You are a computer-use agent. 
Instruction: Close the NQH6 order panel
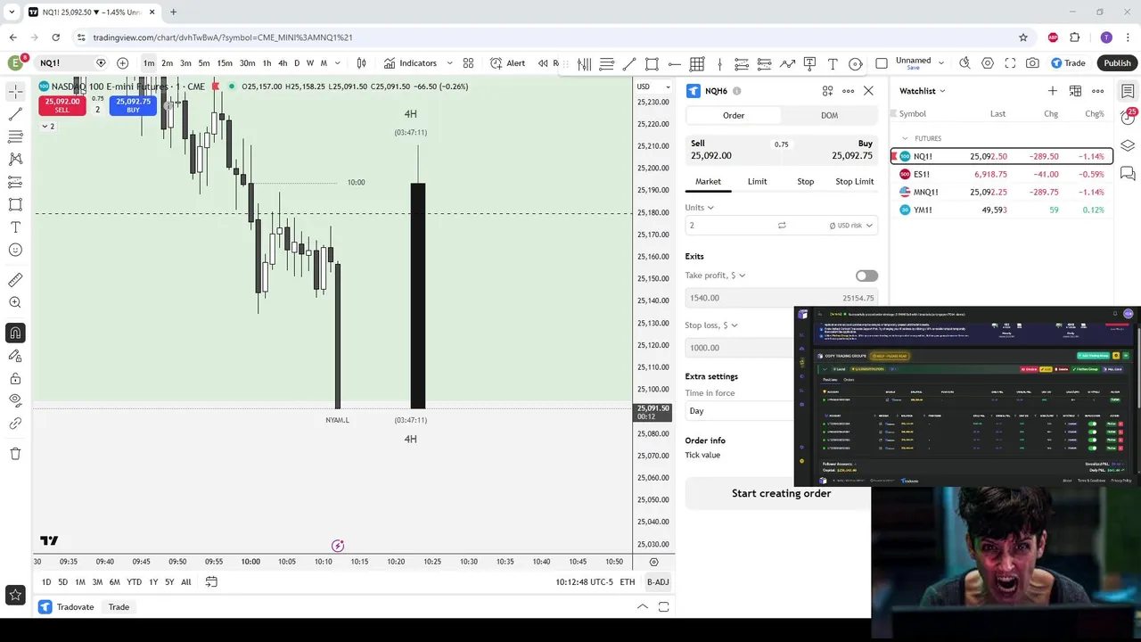pos(868,91)
